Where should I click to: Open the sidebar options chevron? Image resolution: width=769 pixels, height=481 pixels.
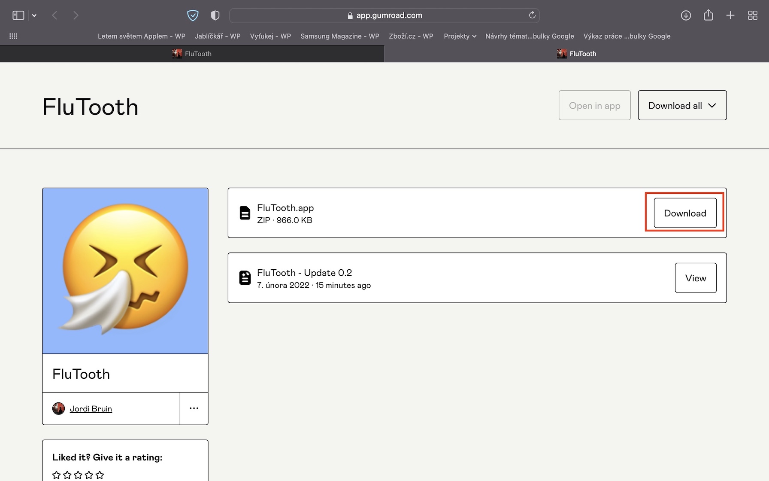pyautogui.click(x=34, y=15)
